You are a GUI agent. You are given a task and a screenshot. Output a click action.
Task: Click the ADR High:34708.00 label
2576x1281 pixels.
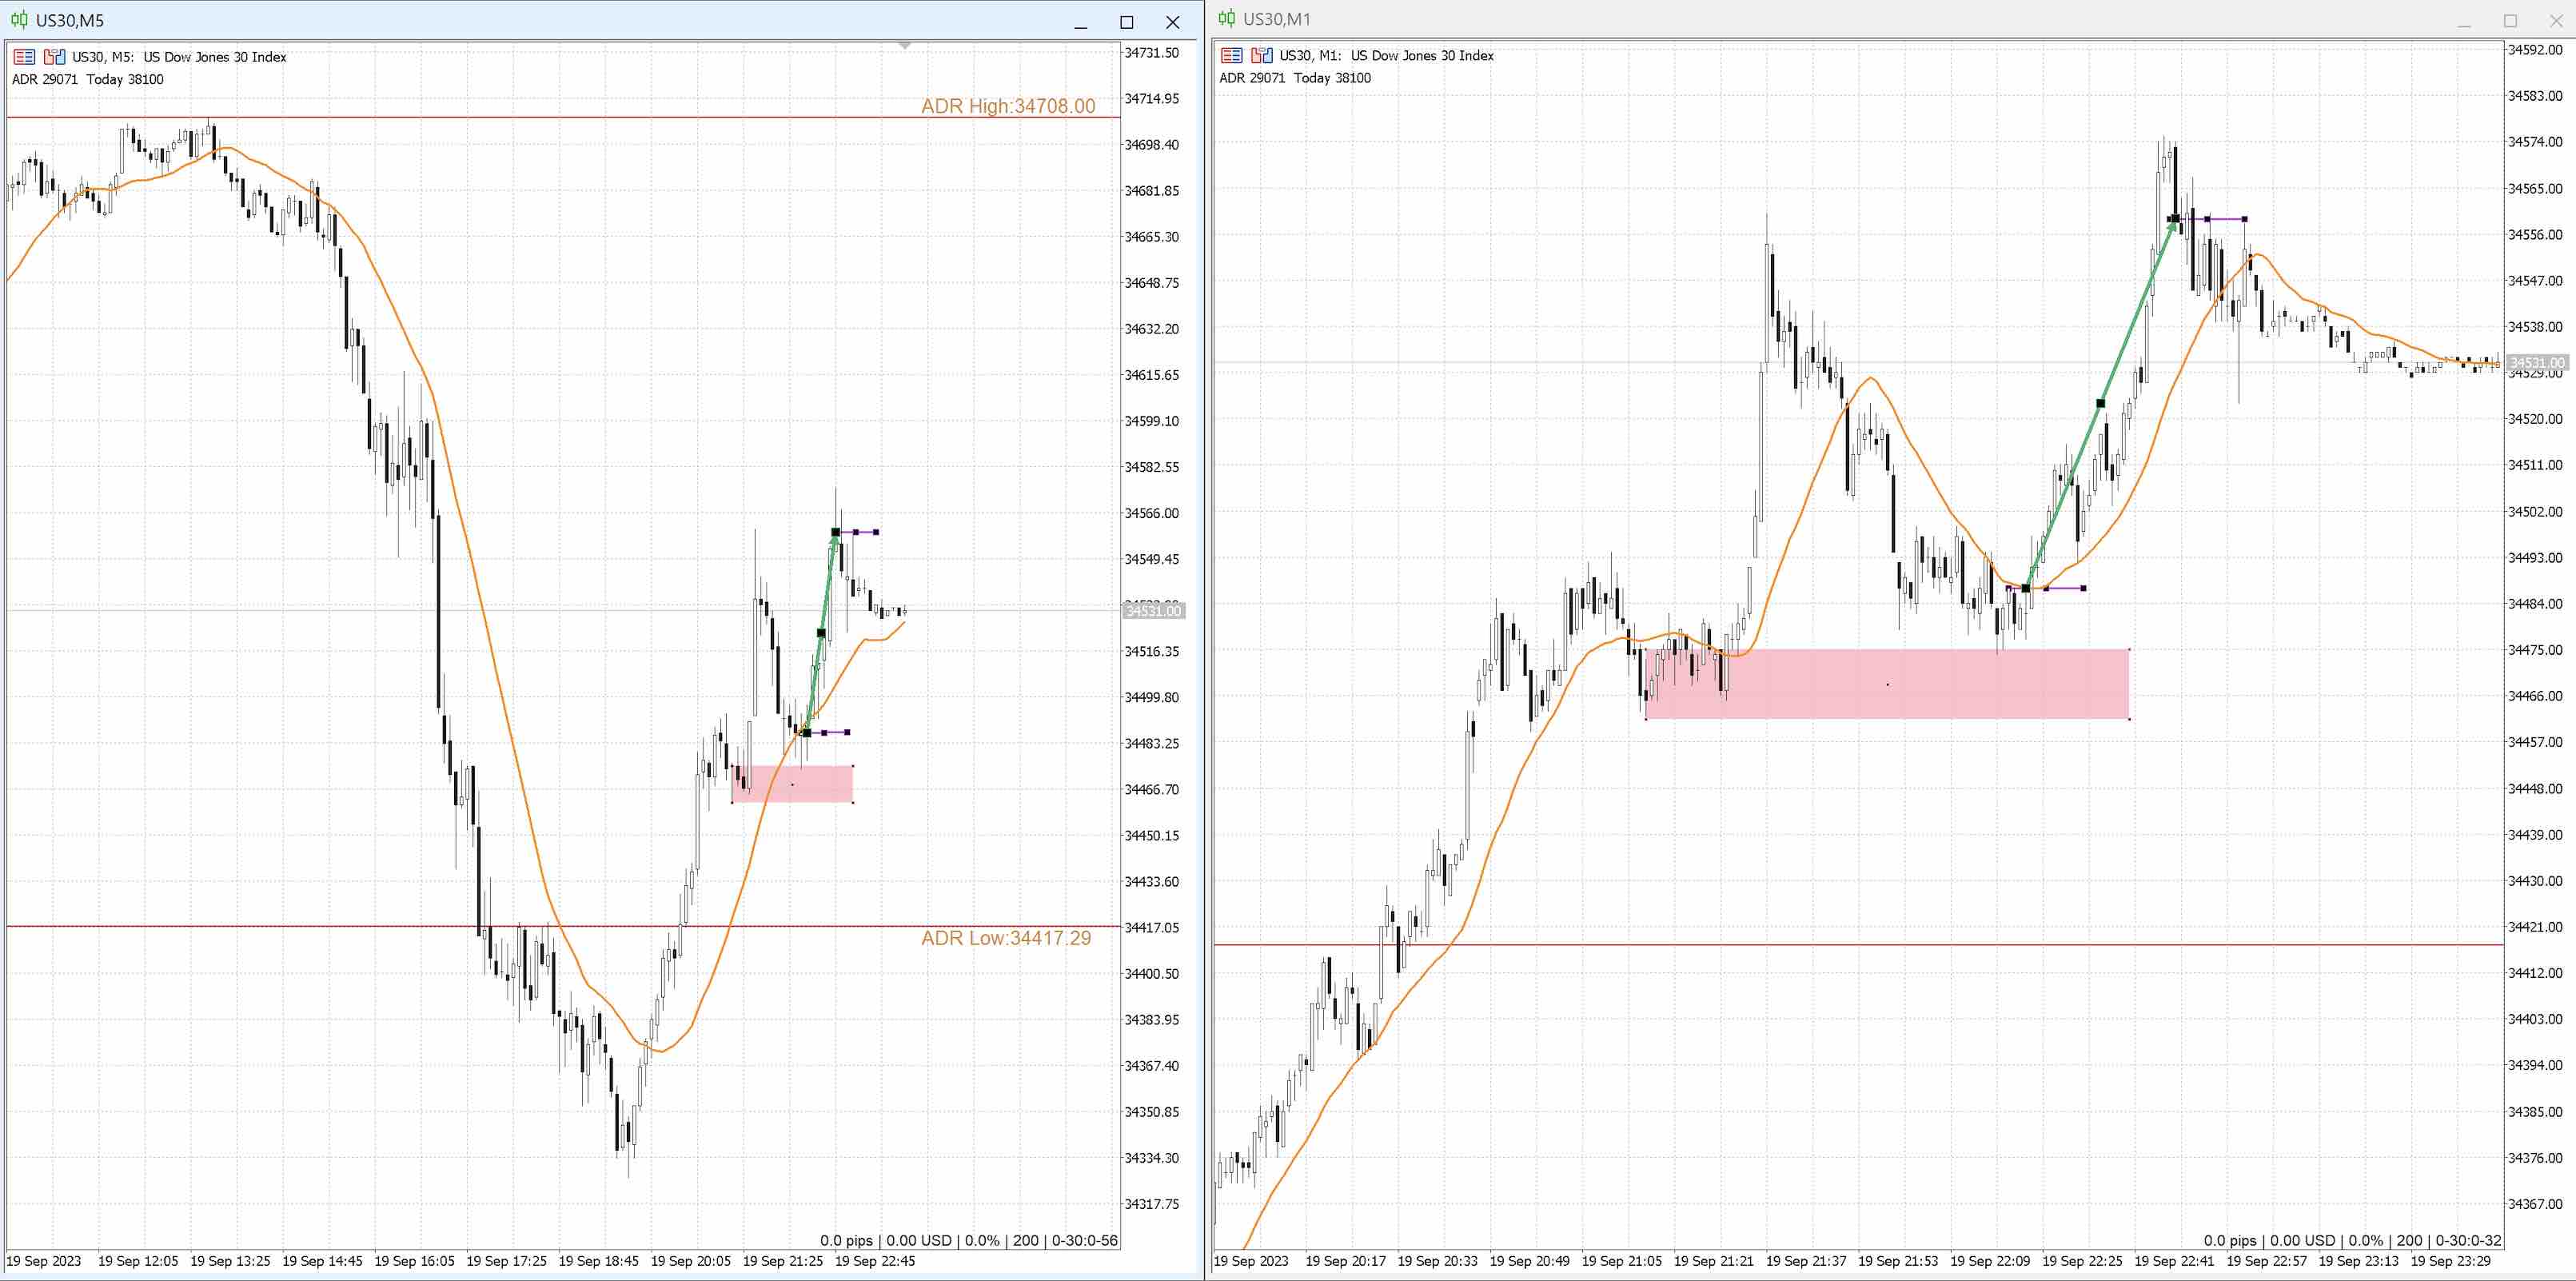[x=1007, y=106]
